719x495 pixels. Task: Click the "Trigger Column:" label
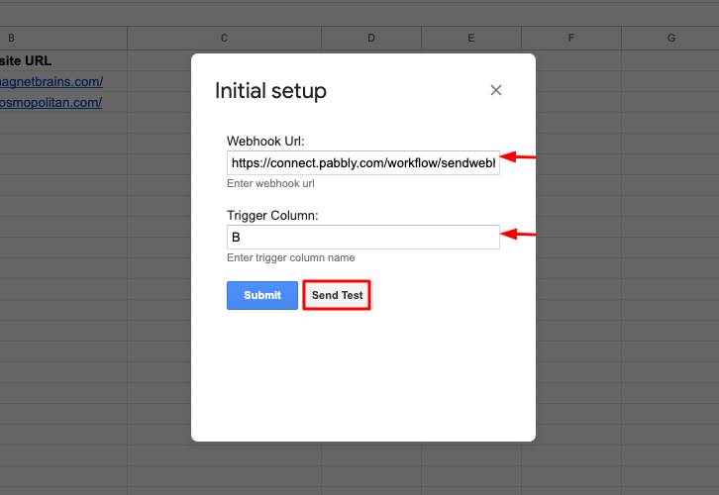(272, 215)
